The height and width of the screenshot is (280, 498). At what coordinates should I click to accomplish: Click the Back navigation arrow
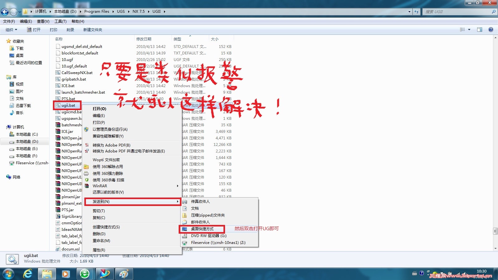click(5, 12)
